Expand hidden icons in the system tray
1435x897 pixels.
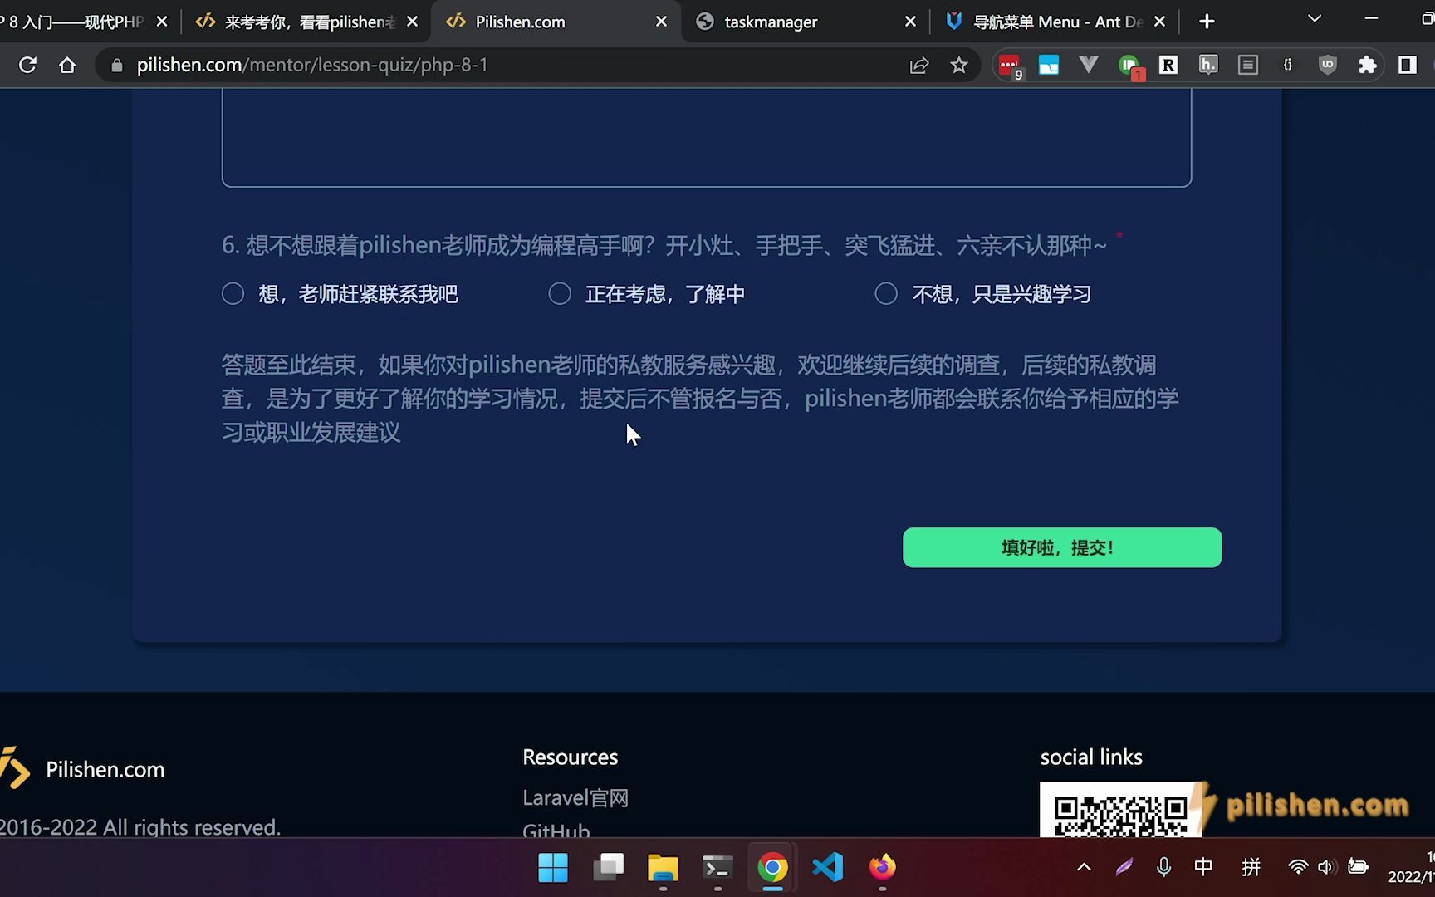pos(1083,867)
